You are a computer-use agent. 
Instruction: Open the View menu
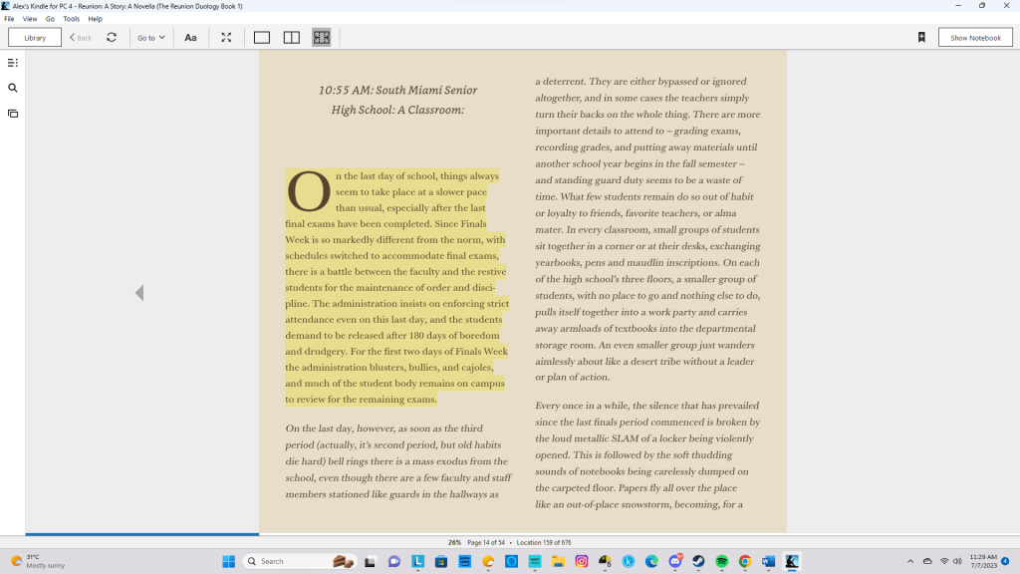point(30,19)
